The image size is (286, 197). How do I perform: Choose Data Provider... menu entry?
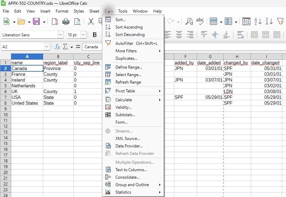[x=133, y=146]
